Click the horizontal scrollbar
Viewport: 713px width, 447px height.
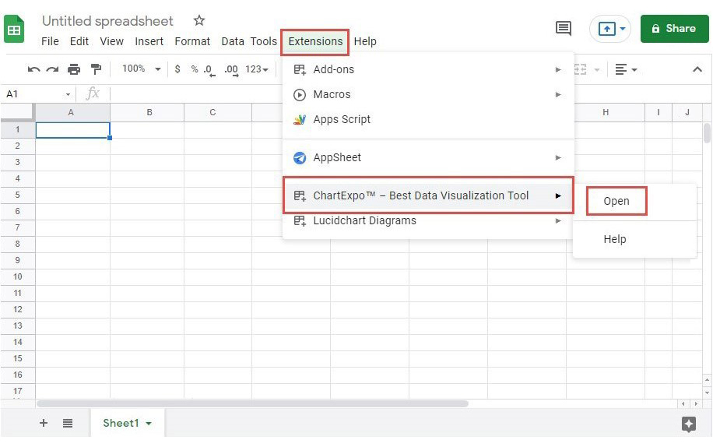tap(252, 404)
